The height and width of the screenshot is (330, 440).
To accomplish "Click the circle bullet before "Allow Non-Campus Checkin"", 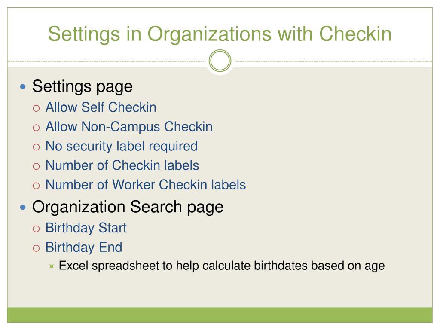I will point(36,128).
